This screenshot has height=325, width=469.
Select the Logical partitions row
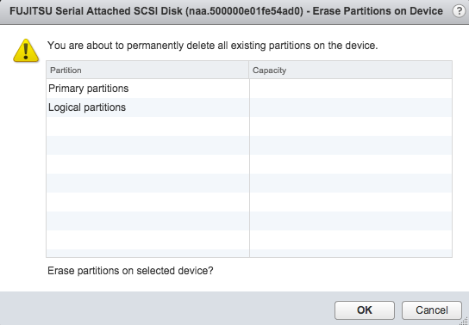click(249, 107)
